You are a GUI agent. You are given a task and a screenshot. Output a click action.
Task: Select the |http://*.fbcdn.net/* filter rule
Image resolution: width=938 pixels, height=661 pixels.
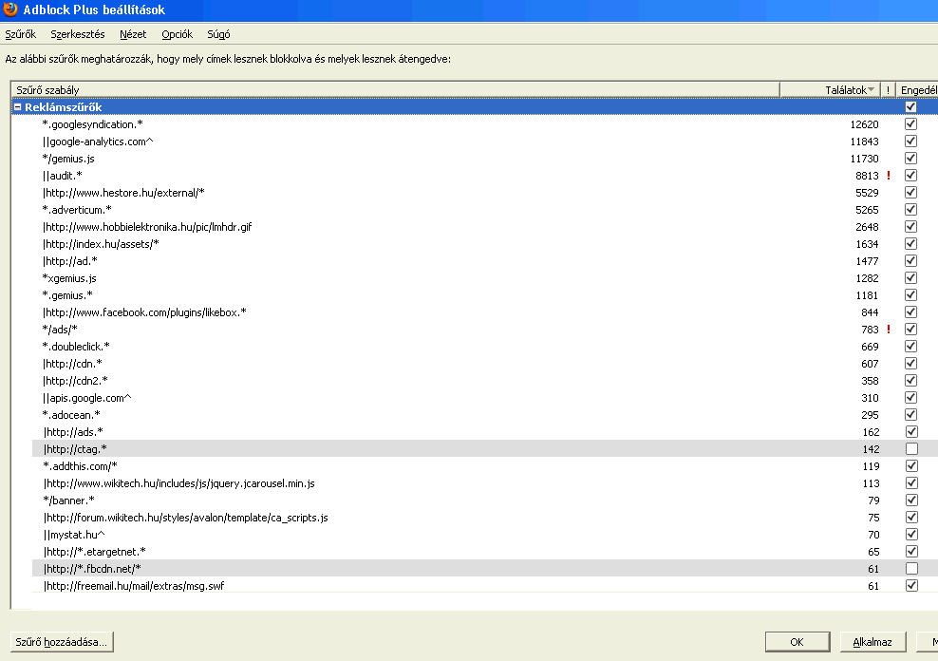pos(92,568)
